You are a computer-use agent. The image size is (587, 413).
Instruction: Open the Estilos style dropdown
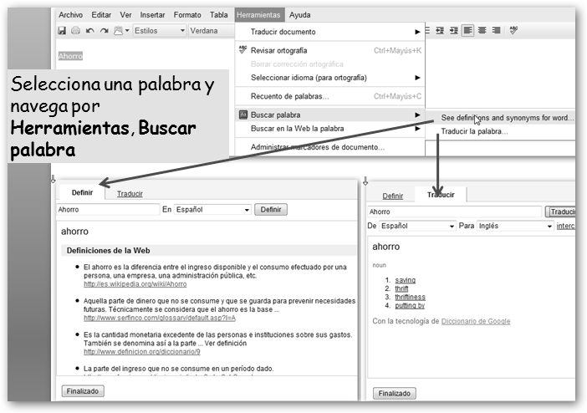pyautogui.click(x=160, y=31)
